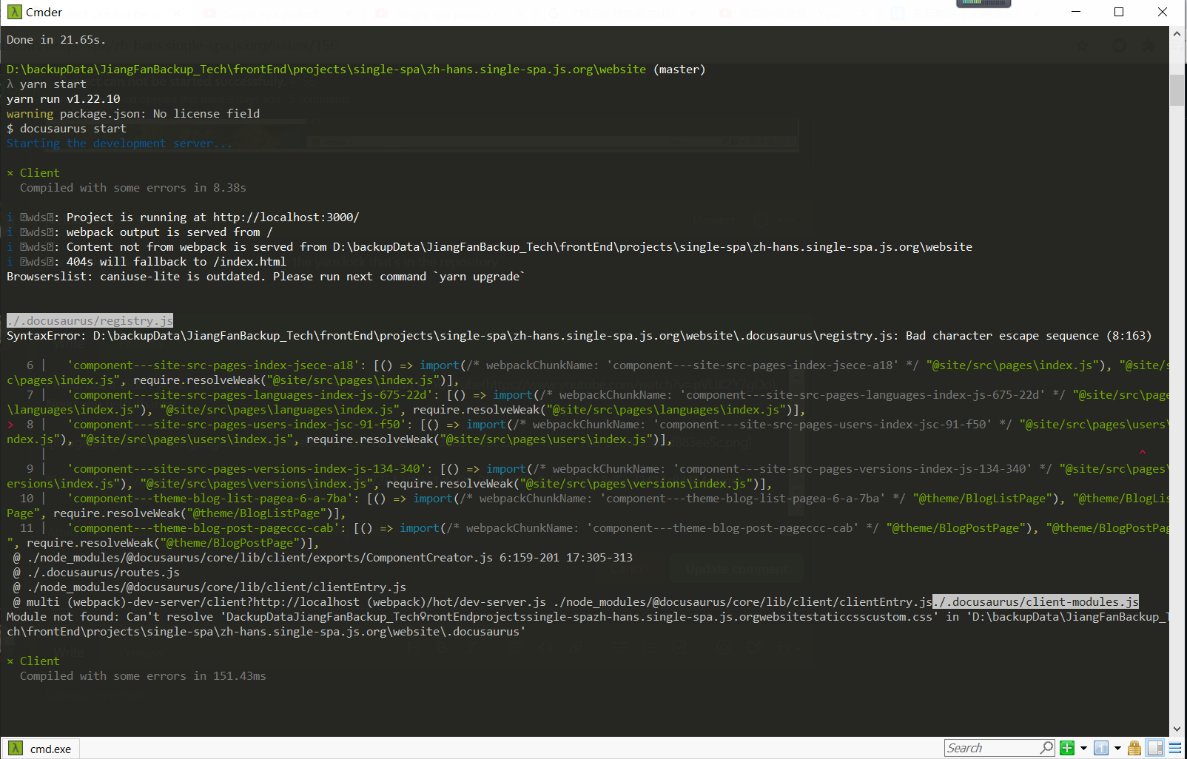Click the ComponentCreator.js stack trace line
1187x759 pixels.
[323, 557]
